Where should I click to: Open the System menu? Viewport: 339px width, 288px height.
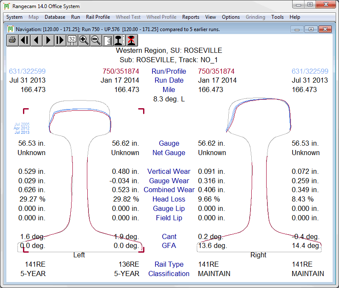tap(14, 17)
